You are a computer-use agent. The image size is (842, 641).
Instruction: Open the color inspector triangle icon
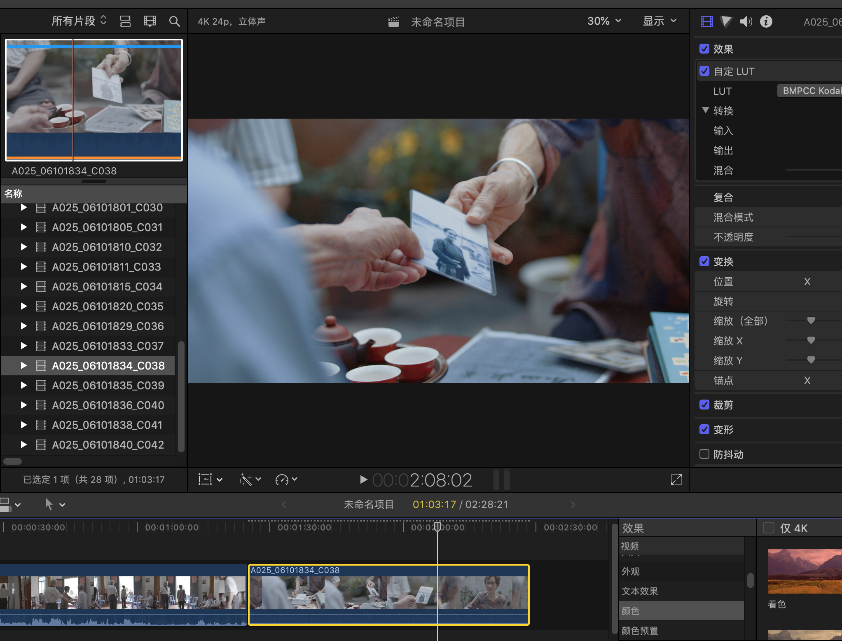726,21
